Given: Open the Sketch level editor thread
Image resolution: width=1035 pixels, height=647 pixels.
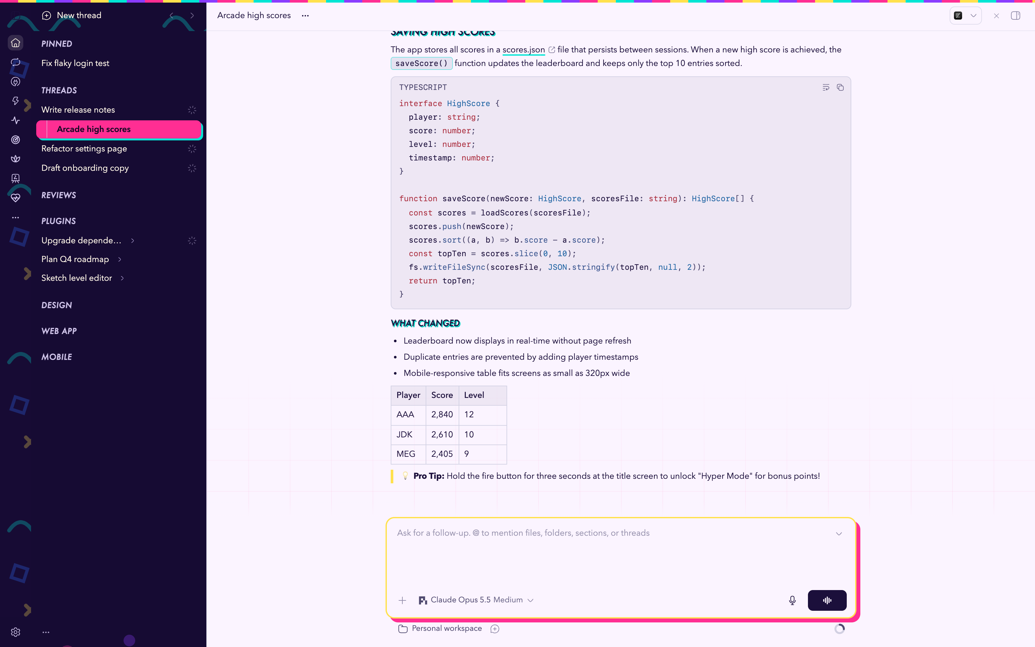Looking at the screenshot, I should point(77,278).
